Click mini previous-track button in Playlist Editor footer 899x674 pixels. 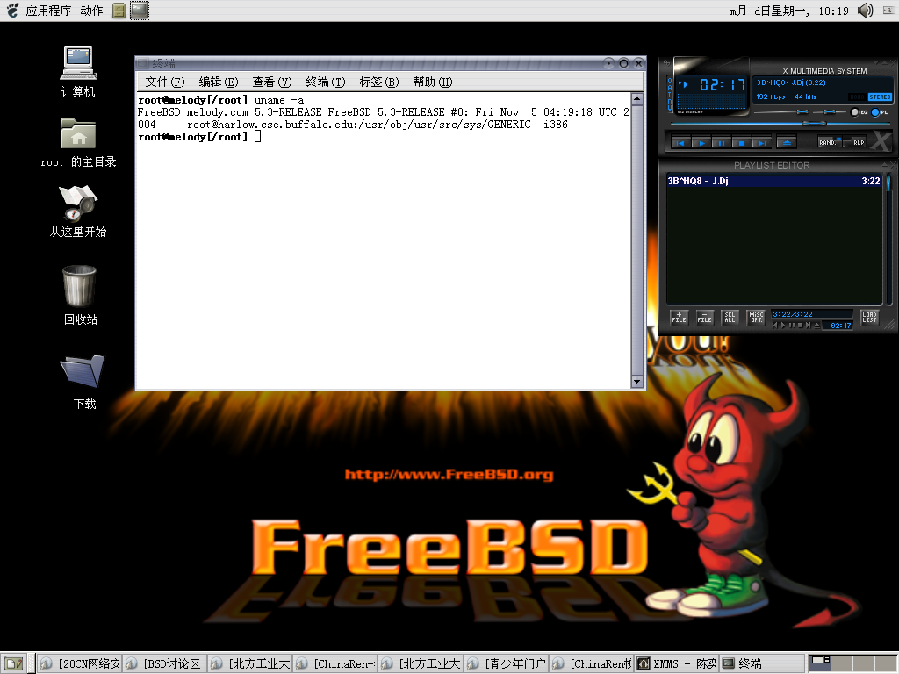pos(775,325)
